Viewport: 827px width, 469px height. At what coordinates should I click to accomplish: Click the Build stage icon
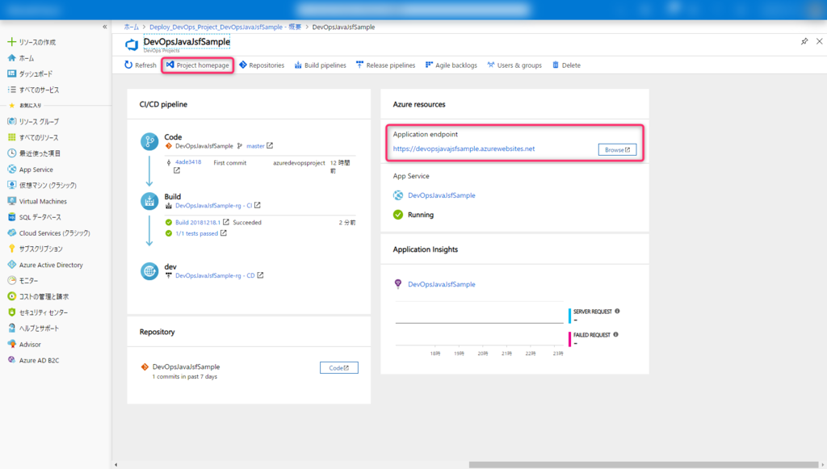click(x=149, y=201)
